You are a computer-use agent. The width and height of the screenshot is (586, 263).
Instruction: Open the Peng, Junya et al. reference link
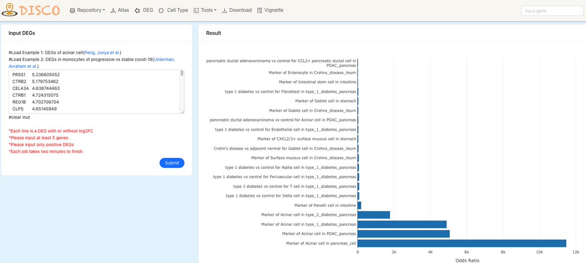tap(102, 53)
